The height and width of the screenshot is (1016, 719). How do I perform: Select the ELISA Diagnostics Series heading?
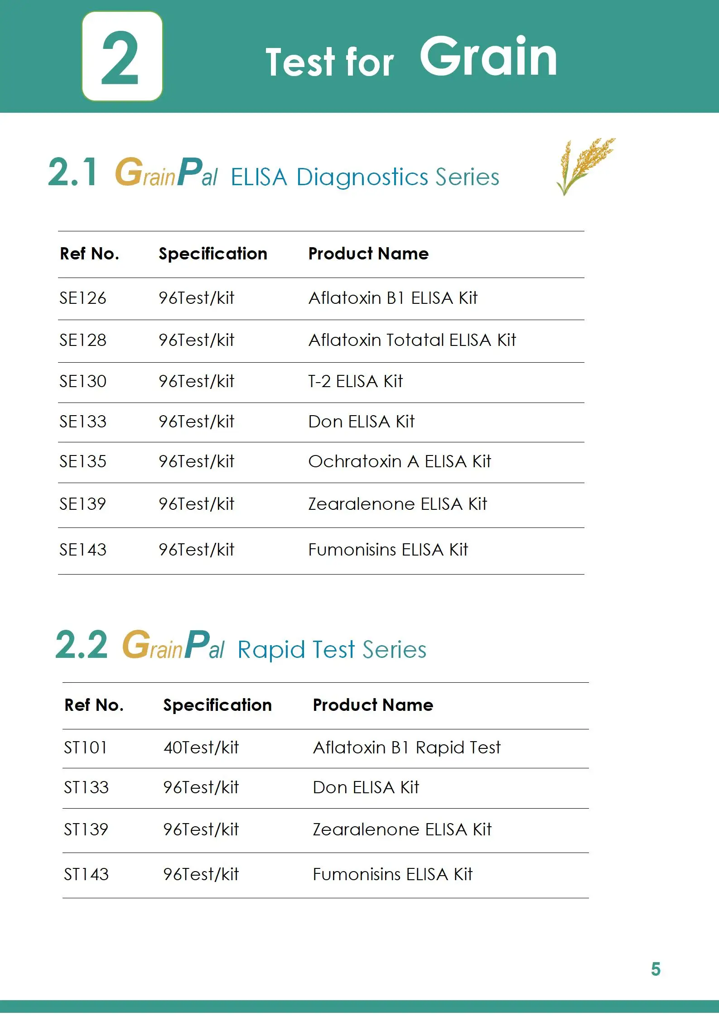[x=365, y=177]
